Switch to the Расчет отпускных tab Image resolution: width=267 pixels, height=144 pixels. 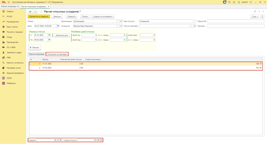(37, 54)
